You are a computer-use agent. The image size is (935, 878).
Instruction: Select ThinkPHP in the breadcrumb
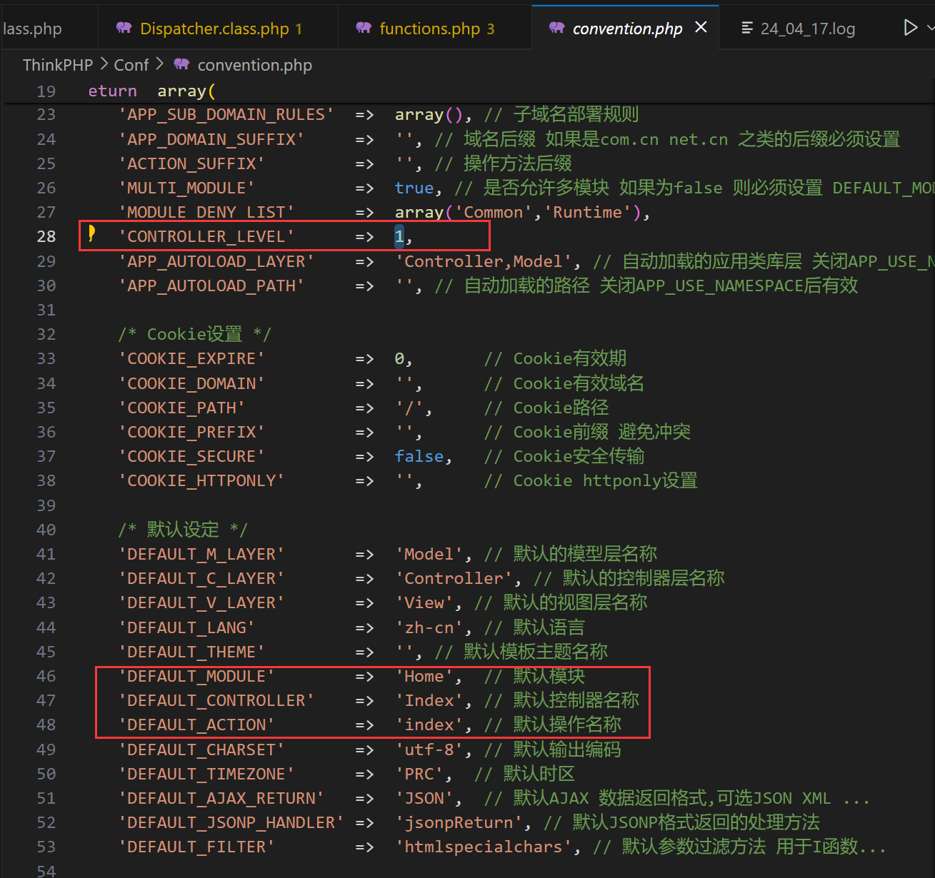[x=58, y=65]
